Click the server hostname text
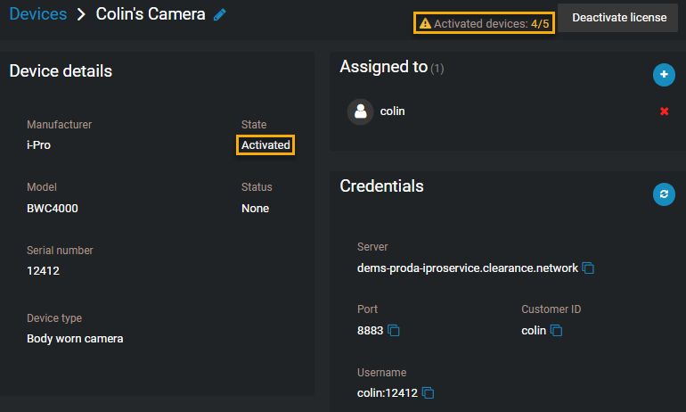This screenshot has height=412, width=686. [467, 268]
